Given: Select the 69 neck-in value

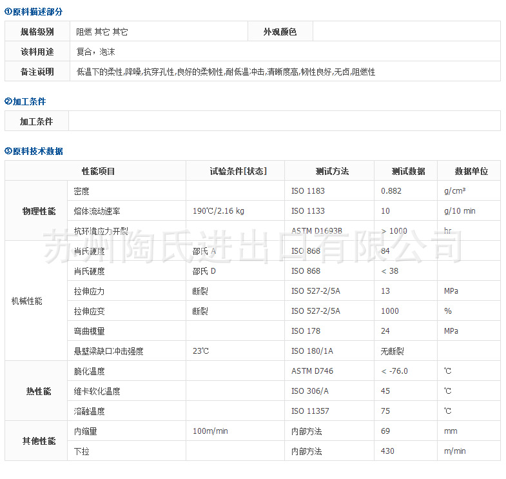Looking at the screenshot, I should point(385,431).
